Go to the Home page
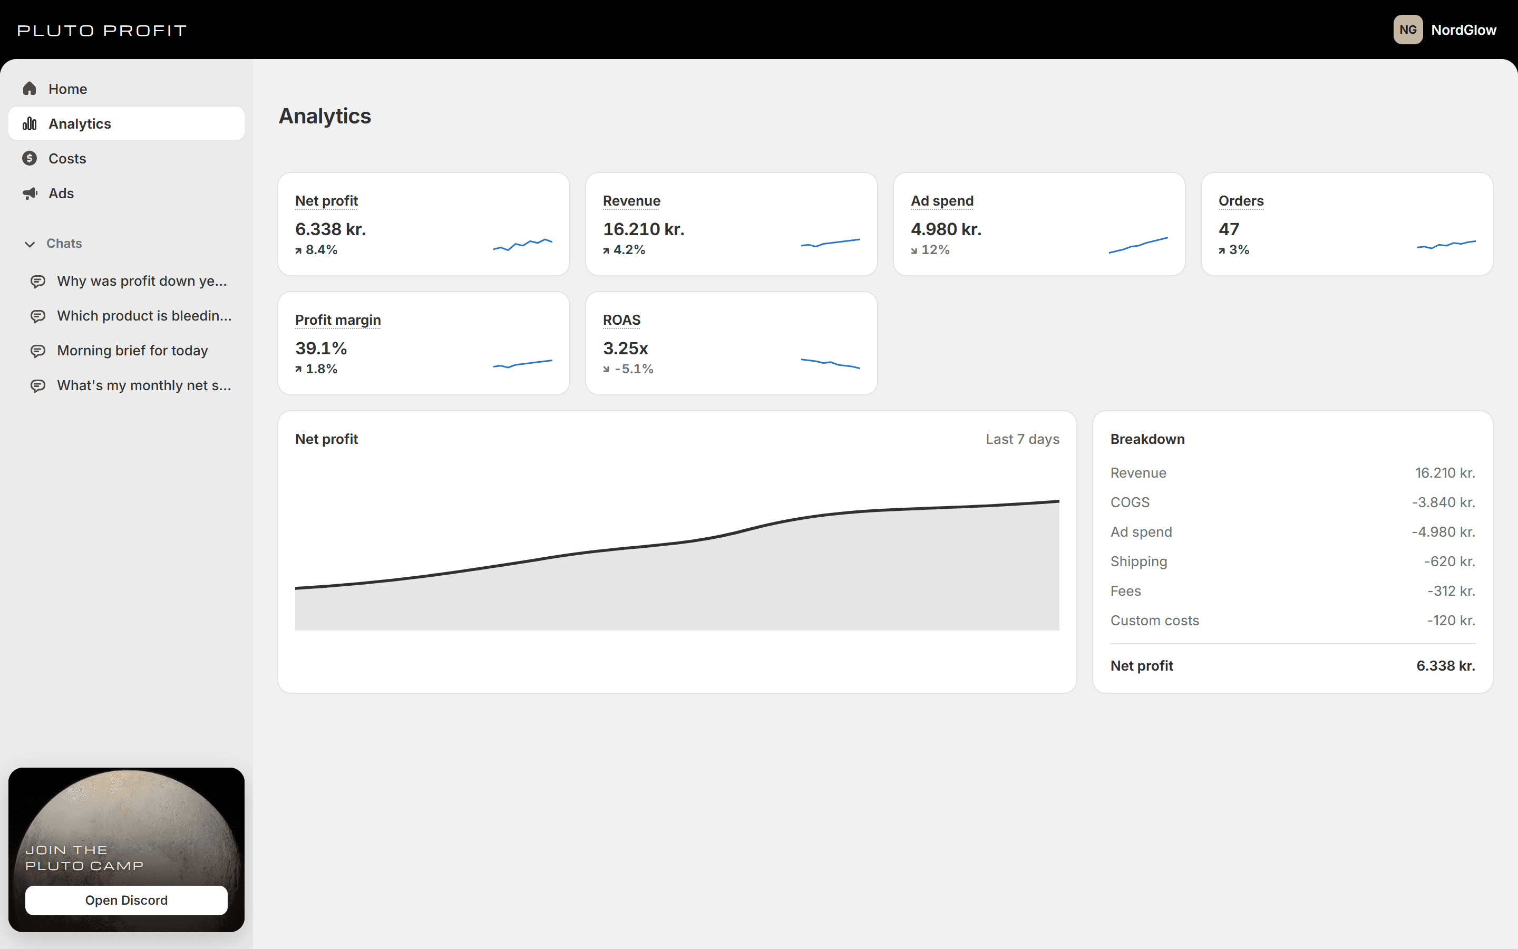 click(126, 89)
